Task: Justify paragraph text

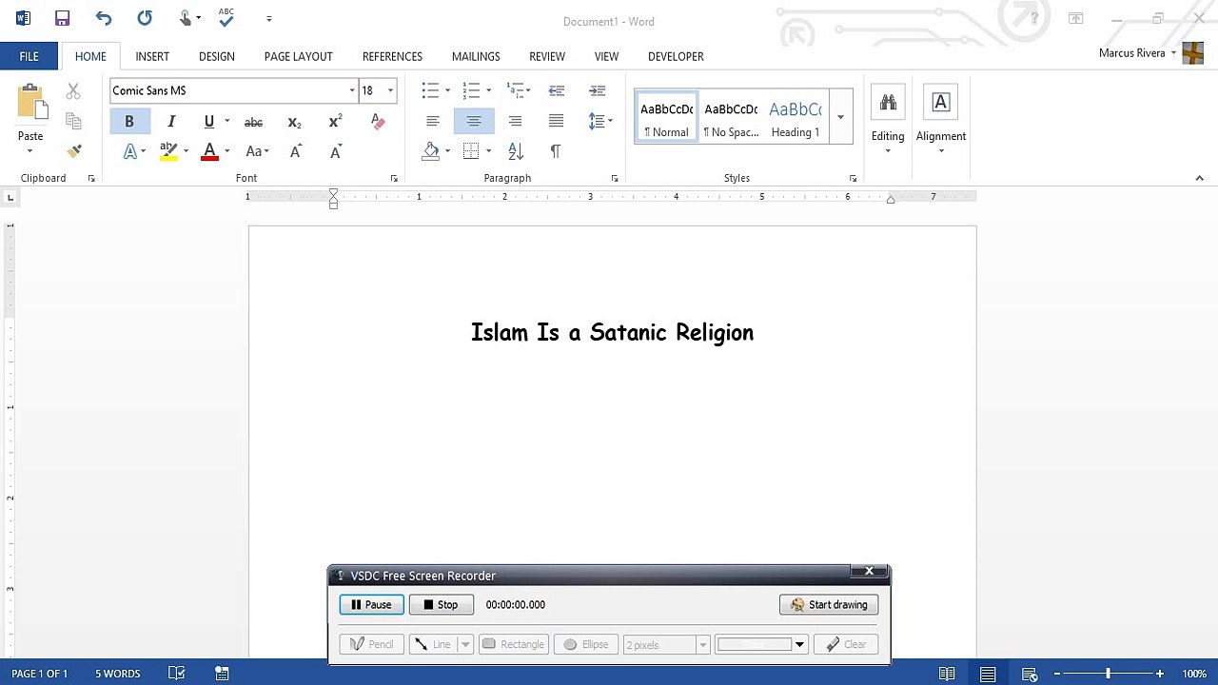Action: click(556, 121)
